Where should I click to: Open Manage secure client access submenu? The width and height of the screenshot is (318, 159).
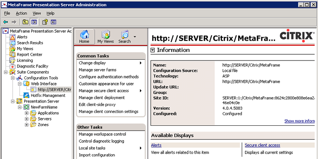[x=111, y=91]
